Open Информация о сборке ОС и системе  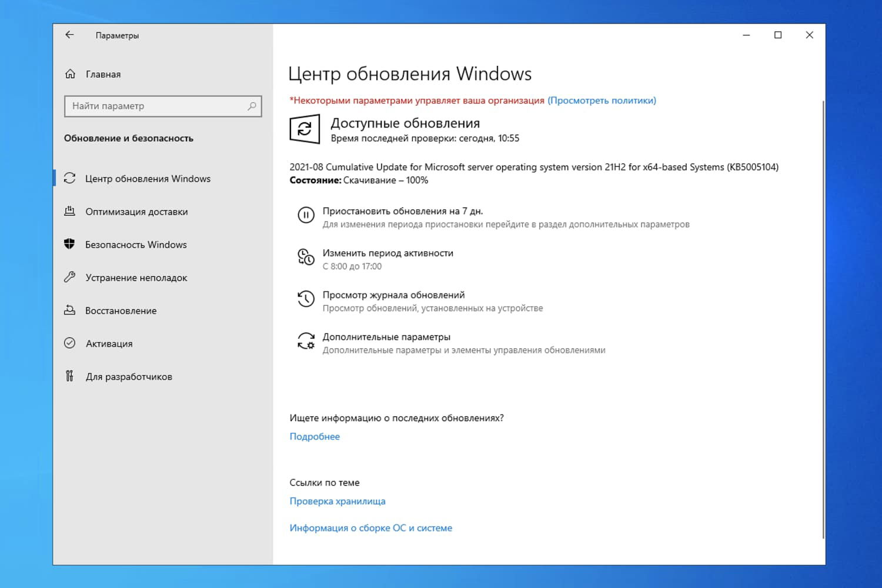370,527
